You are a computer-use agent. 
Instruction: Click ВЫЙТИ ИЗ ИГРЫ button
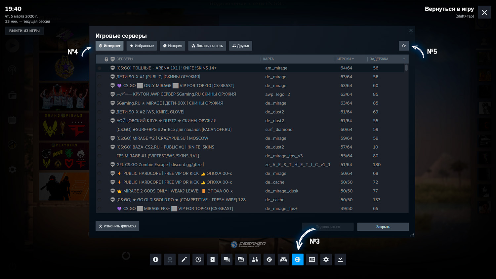pos(24,31)
